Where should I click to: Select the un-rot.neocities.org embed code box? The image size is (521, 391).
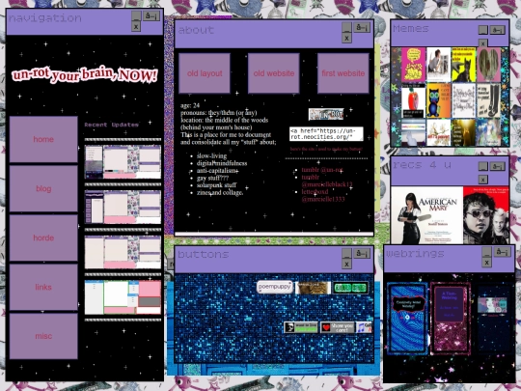tap(326, 133)
